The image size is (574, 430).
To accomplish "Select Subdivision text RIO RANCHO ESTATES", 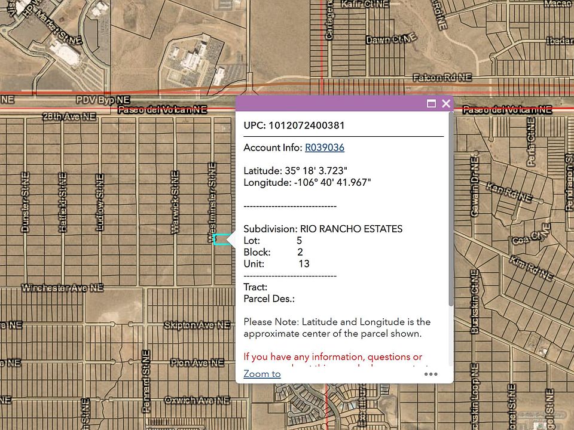I will tap(352, 229).
